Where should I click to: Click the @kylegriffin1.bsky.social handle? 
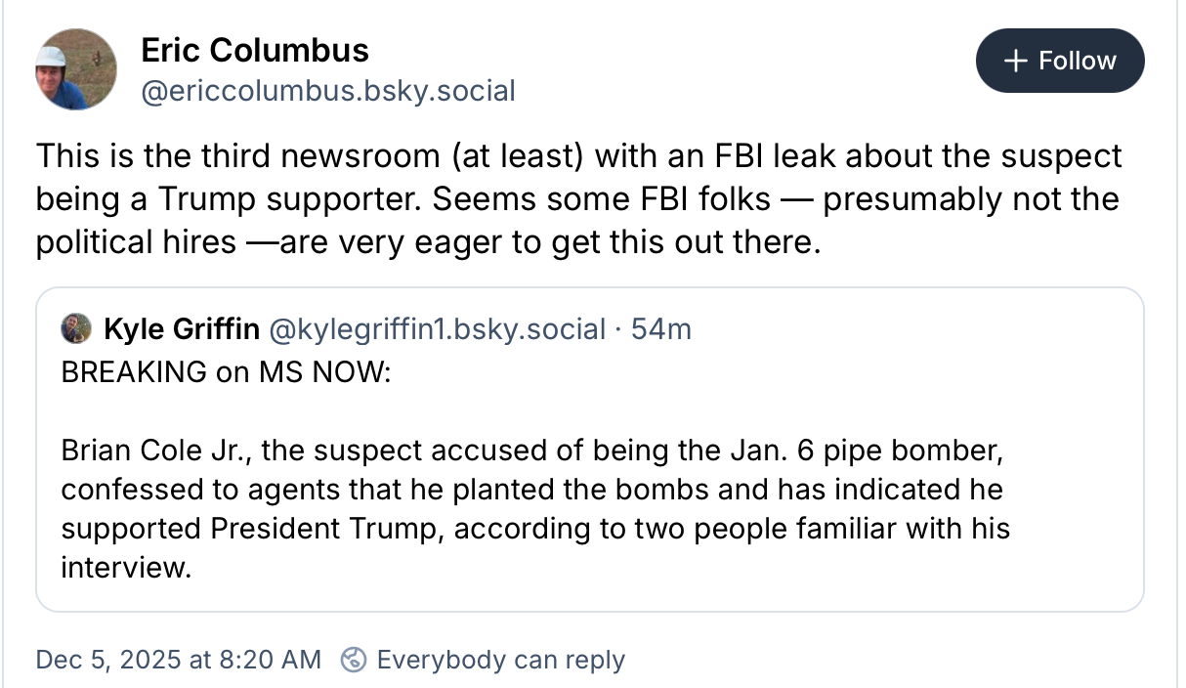coord(437,329)
